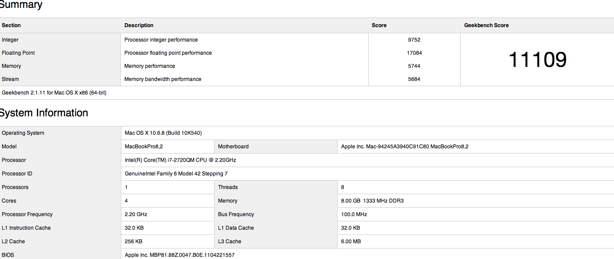The height and width of the screenshot is (259, 614).
Task: Select the Operating System value Mac OS X 10.6.8
Action: [163, 133]
